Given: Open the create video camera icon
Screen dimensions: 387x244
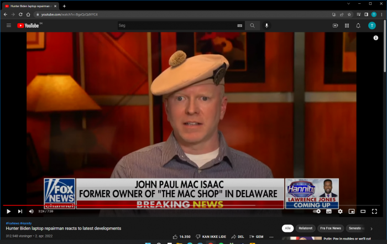Looking at the screenshot, I should coord(335,25).
